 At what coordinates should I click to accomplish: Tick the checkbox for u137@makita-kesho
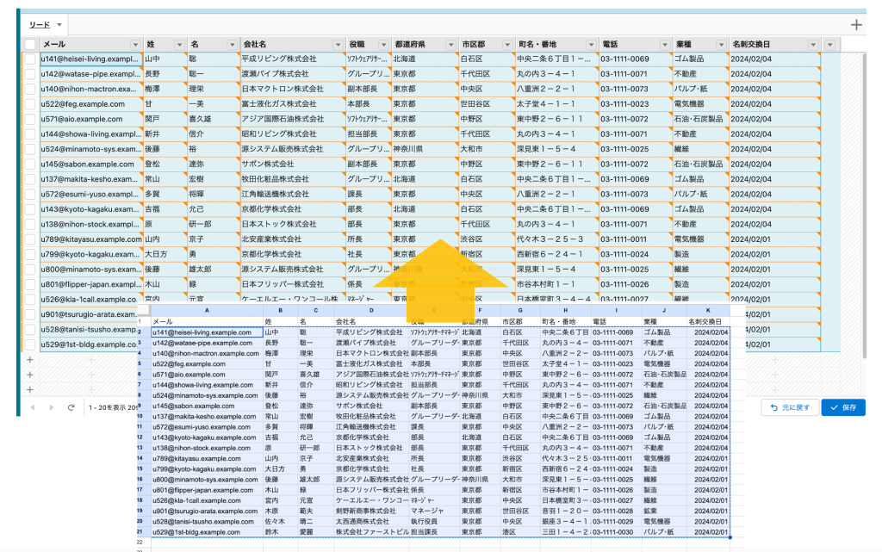tap(30, 179)
